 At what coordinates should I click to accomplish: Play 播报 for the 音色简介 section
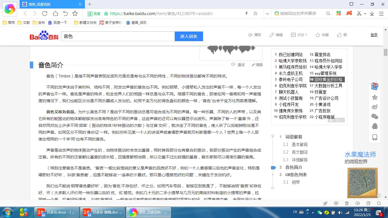[x=238, y=65]
